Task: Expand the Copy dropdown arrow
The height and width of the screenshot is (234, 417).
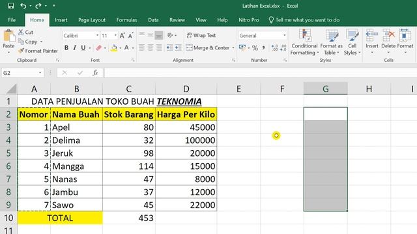Action: click(41, 42)
